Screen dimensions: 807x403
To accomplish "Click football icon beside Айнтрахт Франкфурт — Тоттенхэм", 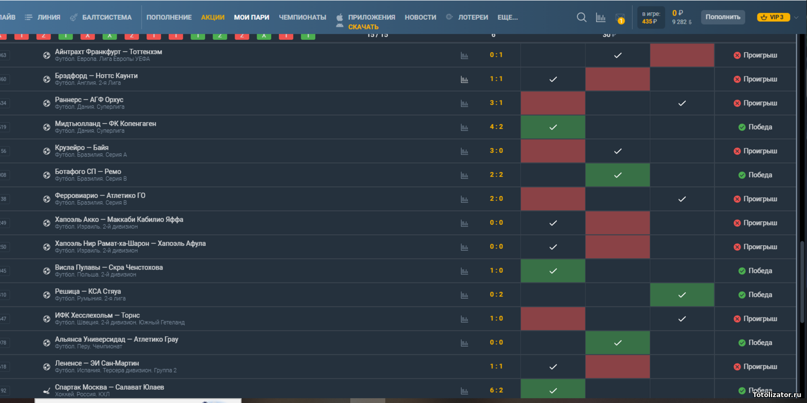I will [x=47, y=55].
